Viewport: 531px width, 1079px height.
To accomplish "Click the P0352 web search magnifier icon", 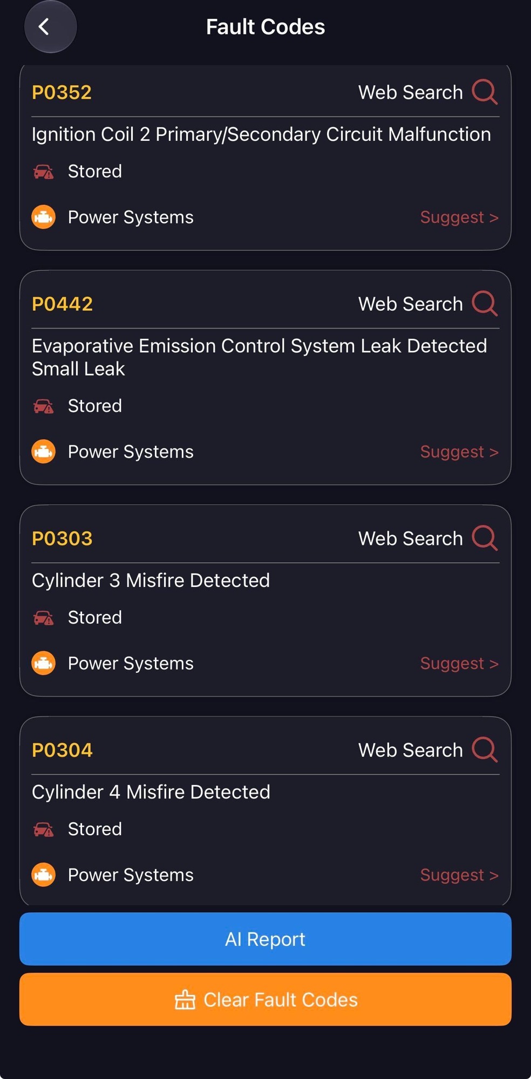I will click(485, 92).
